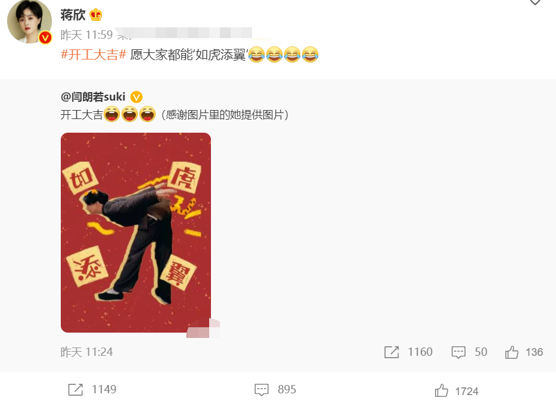
Task: Click the red verified V on avatar
Action: pyautogui.click(x=45, y=37)
